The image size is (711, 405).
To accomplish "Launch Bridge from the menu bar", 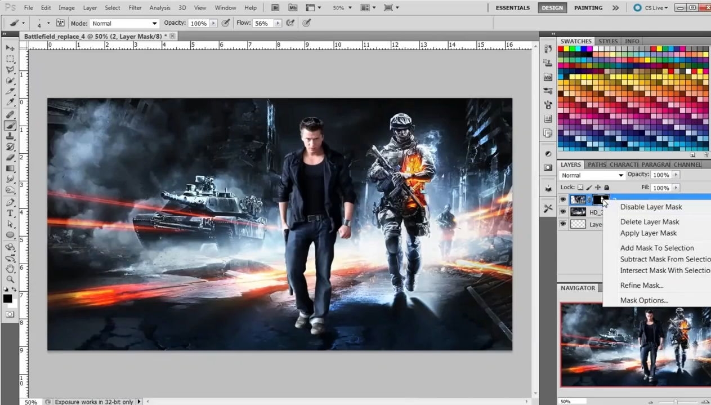I will pos(275,8).
